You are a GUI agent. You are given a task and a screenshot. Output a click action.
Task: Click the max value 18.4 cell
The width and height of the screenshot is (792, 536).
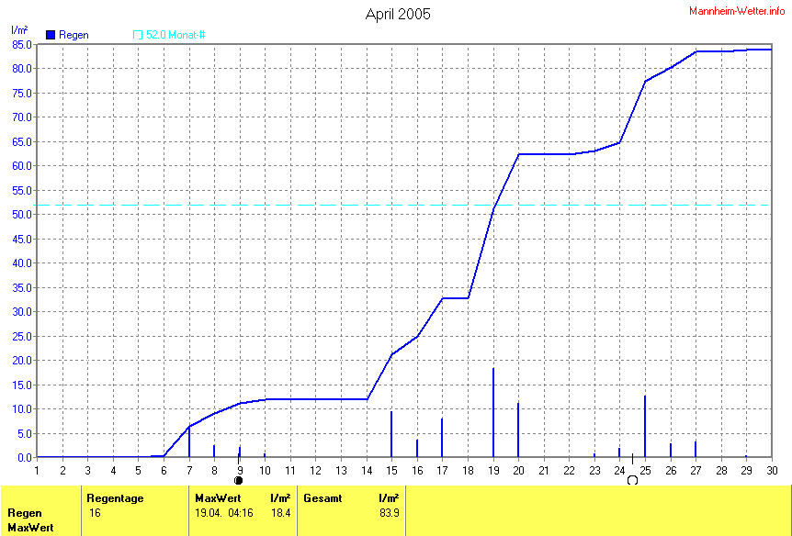point(280,513)
